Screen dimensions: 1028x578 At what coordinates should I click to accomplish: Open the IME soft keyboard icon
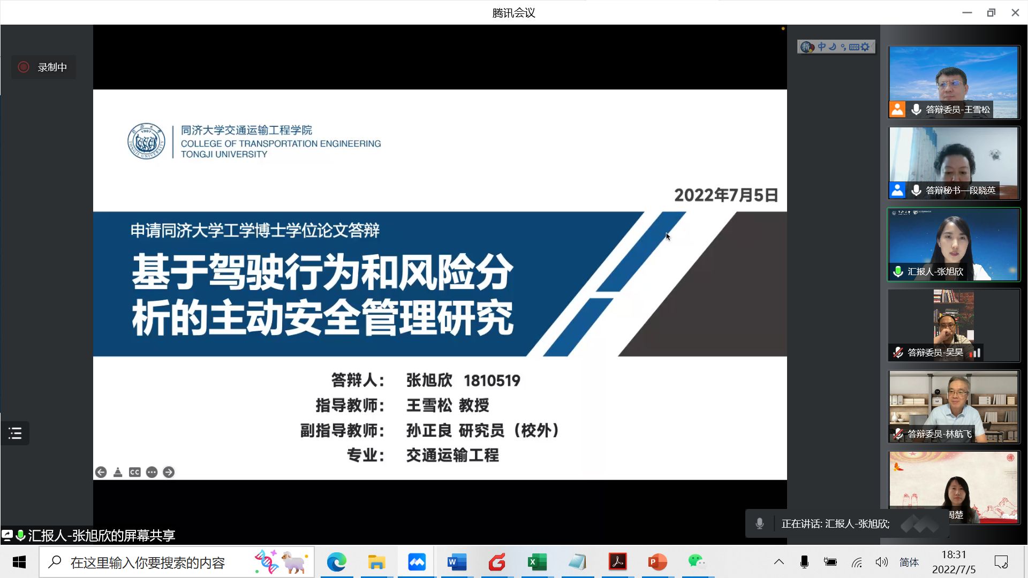pos(854,47)
